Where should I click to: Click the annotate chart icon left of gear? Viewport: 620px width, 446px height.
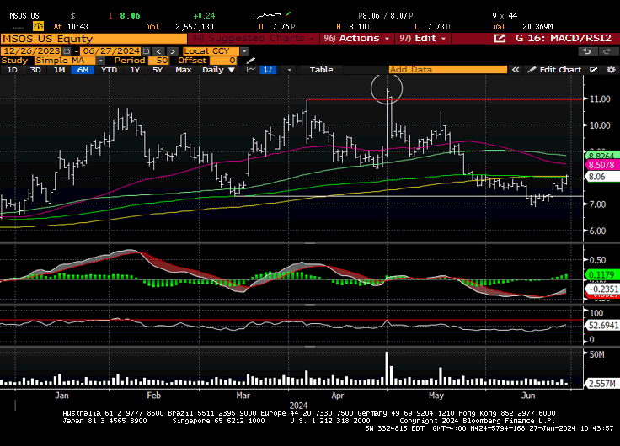594,70
